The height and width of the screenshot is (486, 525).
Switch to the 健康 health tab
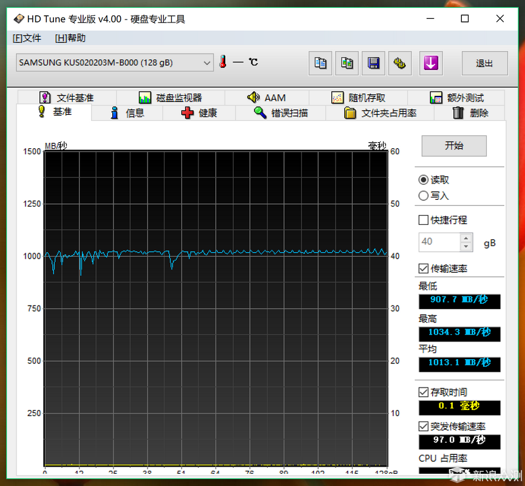pyautogui.click(x=200, y=113)
